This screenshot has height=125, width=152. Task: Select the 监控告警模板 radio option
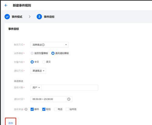pyautogui.click(x=32, y=53)
